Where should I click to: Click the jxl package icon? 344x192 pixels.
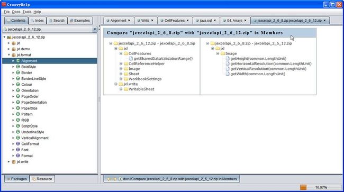pyautogui.click(x=14, y=43)
